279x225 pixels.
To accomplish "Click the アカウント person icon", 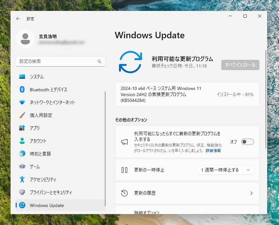I will [x=22, y=141].
